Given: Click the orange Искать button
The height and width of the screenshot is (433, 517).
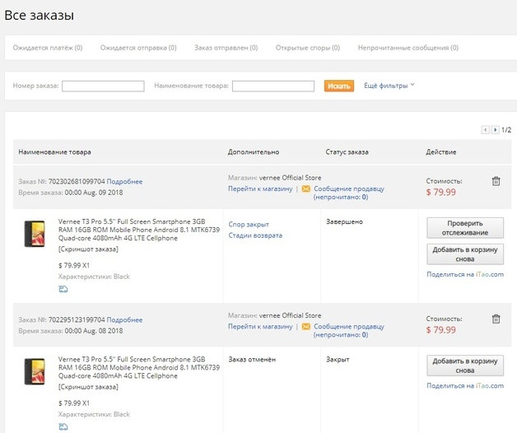Looking at the screenshot, I should pos(339,86).
